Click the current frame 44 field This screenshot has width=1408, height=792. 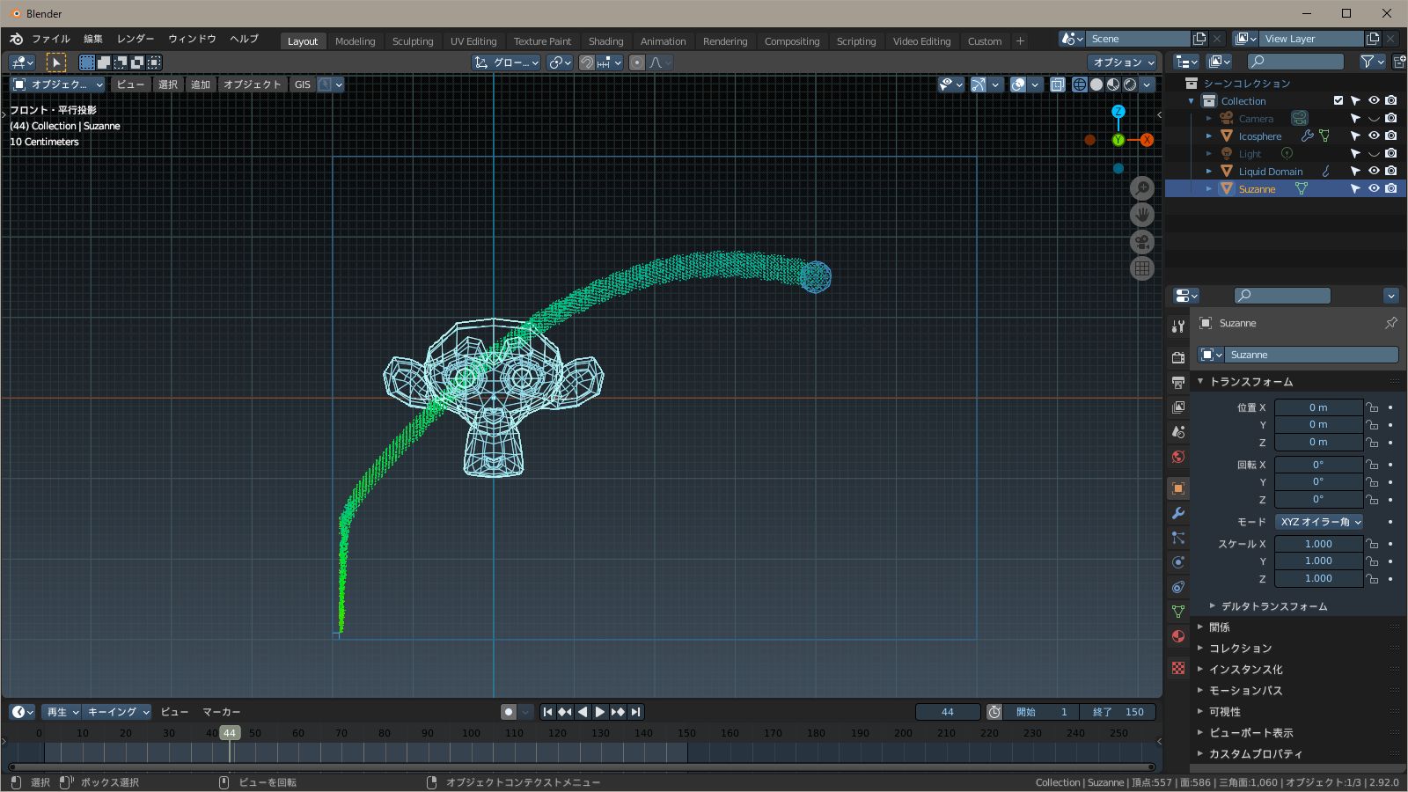click(948, 712)
